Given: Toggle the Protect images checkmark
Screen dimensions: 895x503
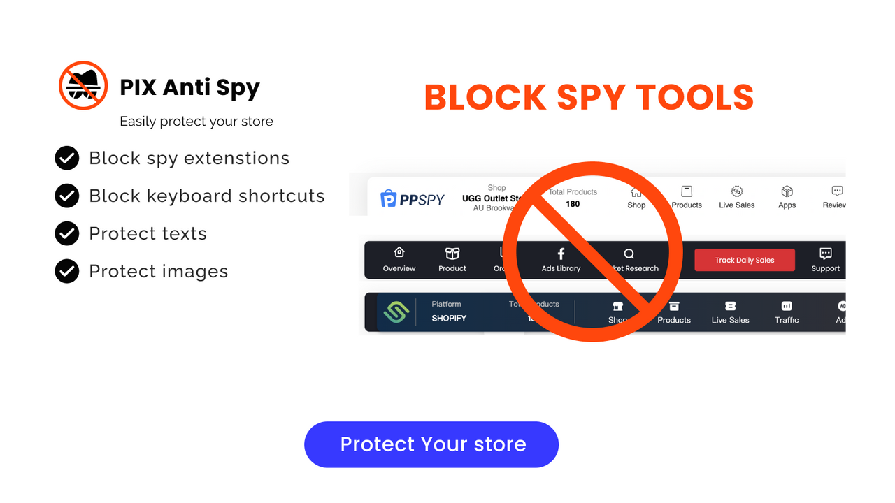Looking at the screenshot, I should coord(66,271).
